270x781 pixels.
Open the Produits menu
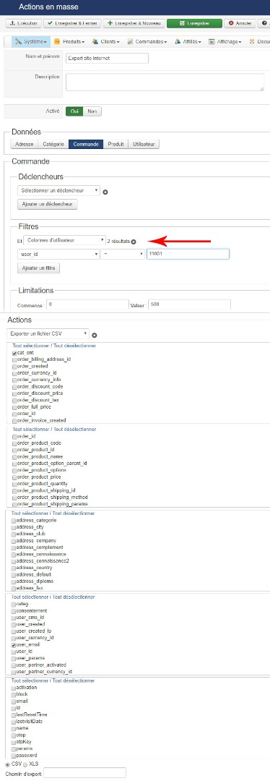[x=69, y=42]
